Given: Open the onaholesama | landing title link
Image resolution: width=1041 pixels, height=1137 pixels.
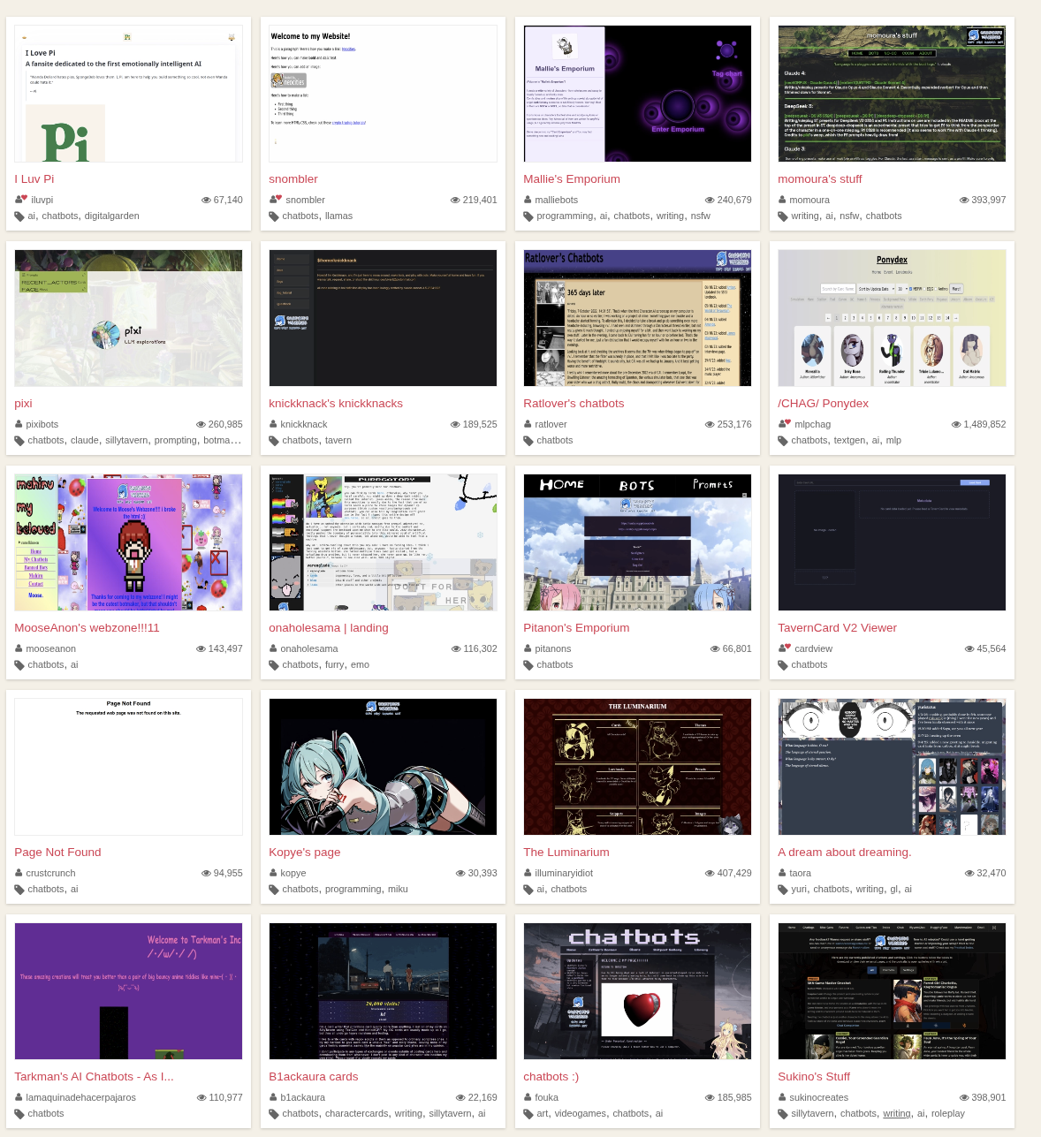Looking at the screenshot, I should (329, 627).
